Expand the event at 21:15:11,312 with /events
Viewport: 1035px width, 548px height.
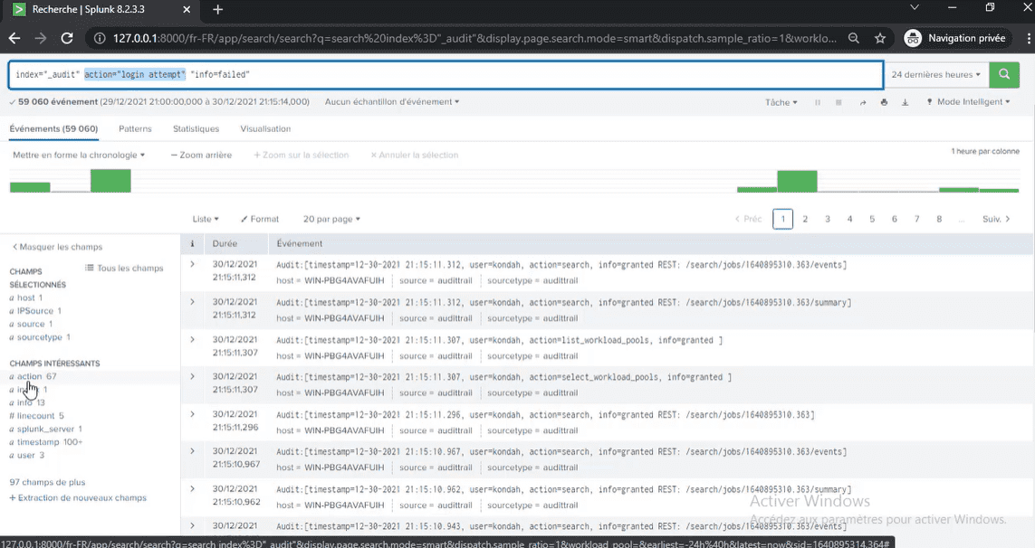coord(192,264)
